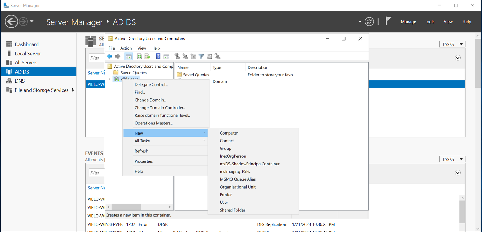Click the funnel Filter Options icon
This screenshot has width=482, height=232.
(x=201, y=56)
